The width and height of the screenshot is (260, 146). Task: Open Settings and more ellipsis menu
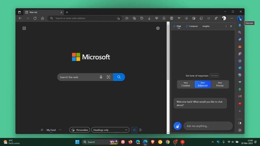[x=232, y=18]
